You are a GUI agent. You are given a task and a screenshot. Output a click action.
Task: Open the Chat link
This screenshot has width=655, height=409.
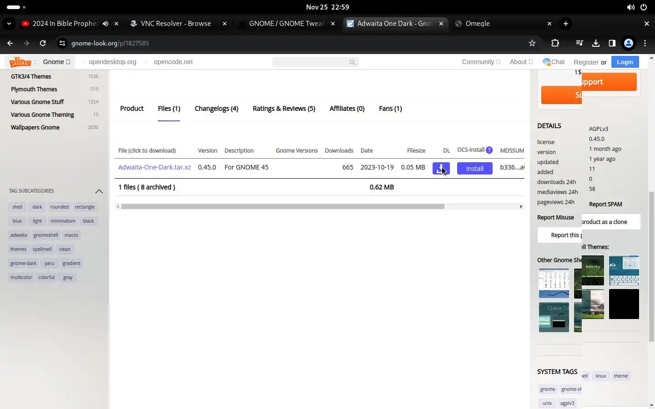pos(554,62)
